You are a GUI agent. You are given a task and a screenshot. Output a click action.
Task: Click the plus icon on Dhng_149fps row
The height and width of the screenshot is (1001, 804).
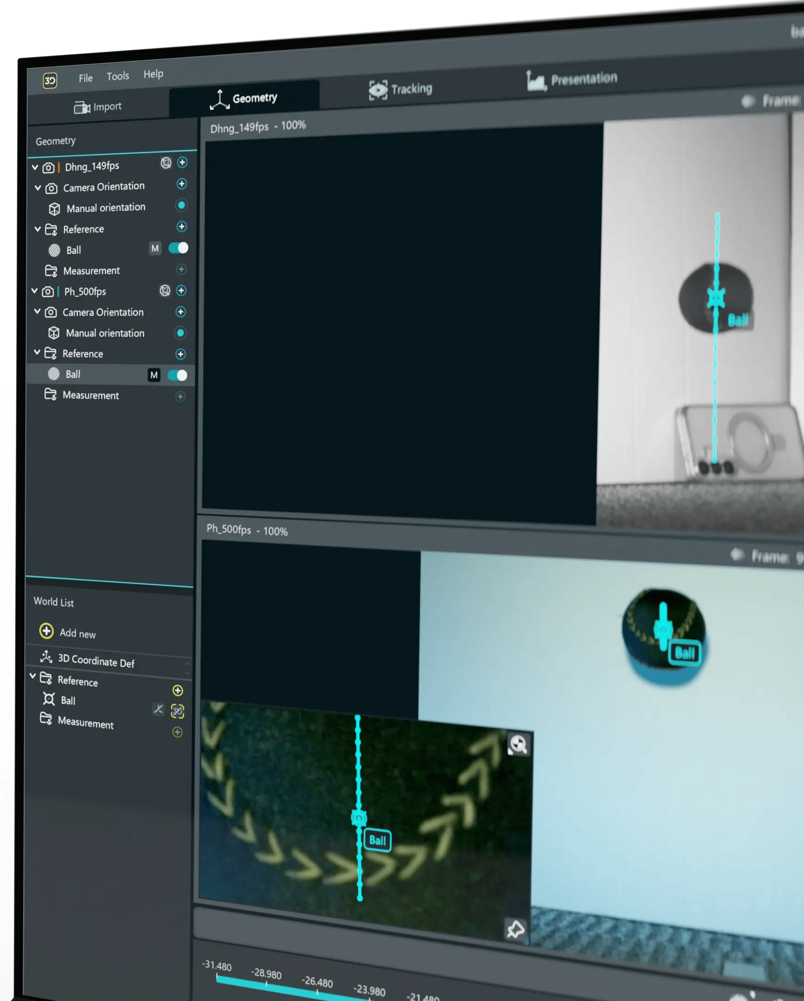tap(183, 163)
